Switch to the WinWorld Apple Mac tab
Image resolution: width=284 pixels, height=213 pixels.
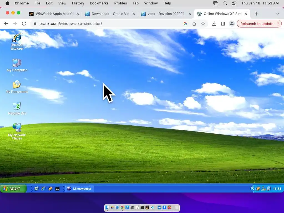click(54, 14)
